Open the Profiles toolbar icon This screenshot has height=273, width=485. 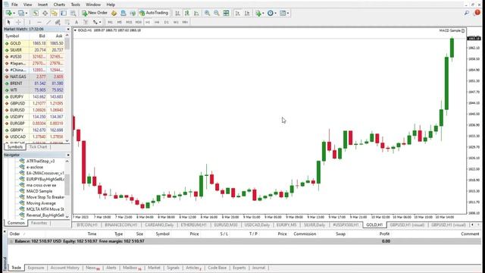[x=21, y=13]
